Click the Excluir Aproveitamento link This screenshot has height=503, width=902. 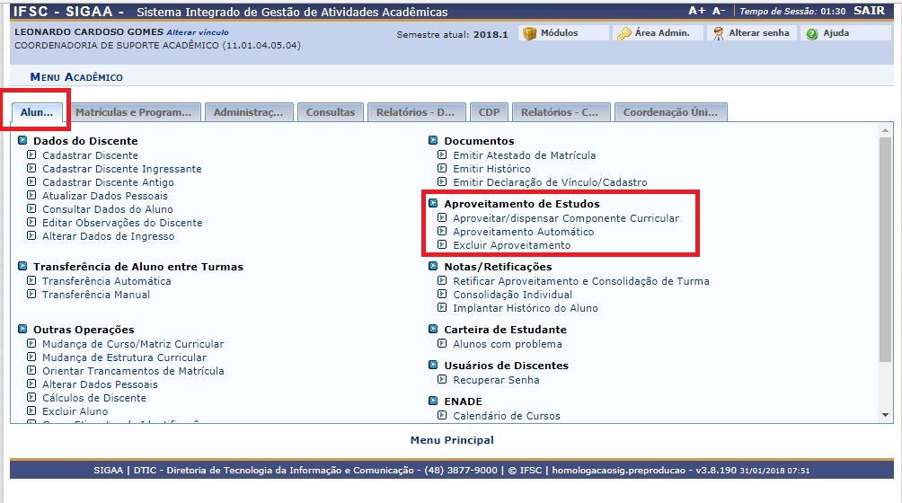pyautogui.click(x=511, y=245)
